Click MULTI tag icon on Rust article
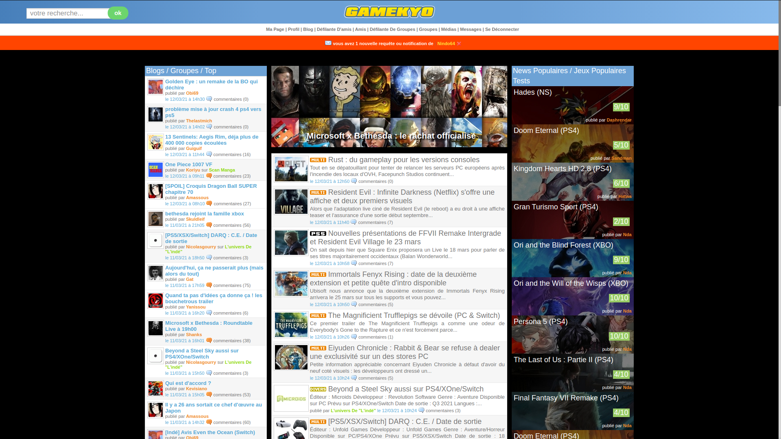Screen dimensions: 781x439 [318, 160]
